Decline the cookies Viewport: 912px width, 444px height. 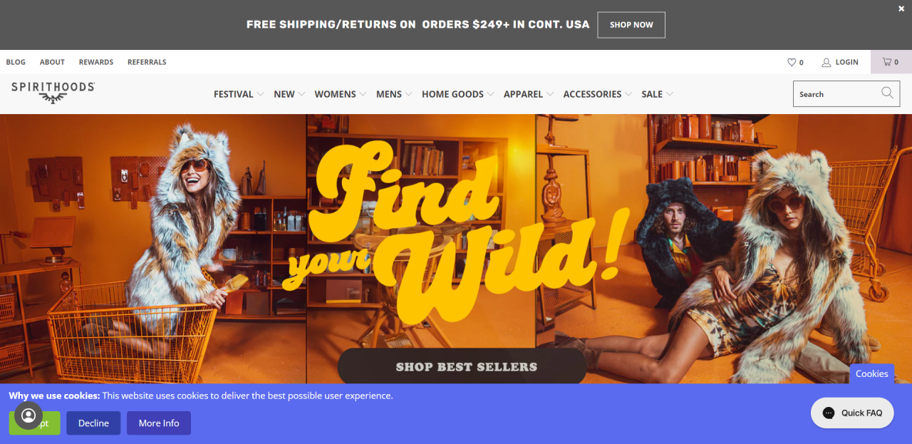(x=93, y=423)
